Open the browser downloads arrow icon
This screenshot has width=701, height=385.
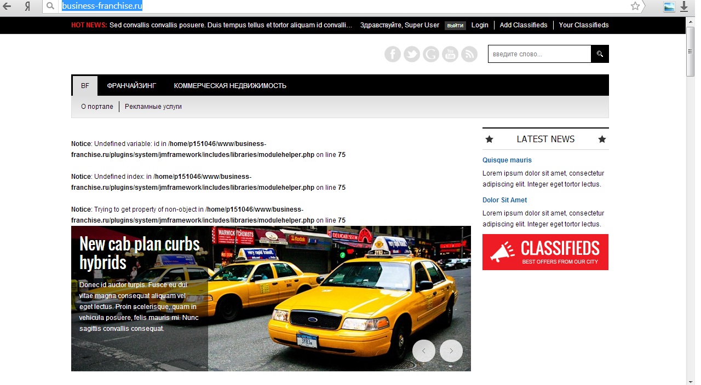[x=684, y=7]
